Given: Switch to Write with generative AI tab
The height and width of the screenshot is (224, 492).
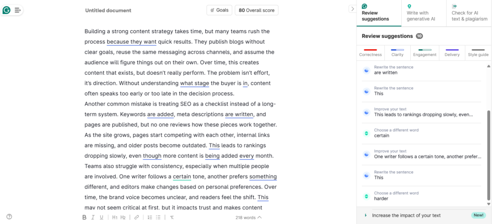Looking at the screenshot, I should [x=424, y=13].
